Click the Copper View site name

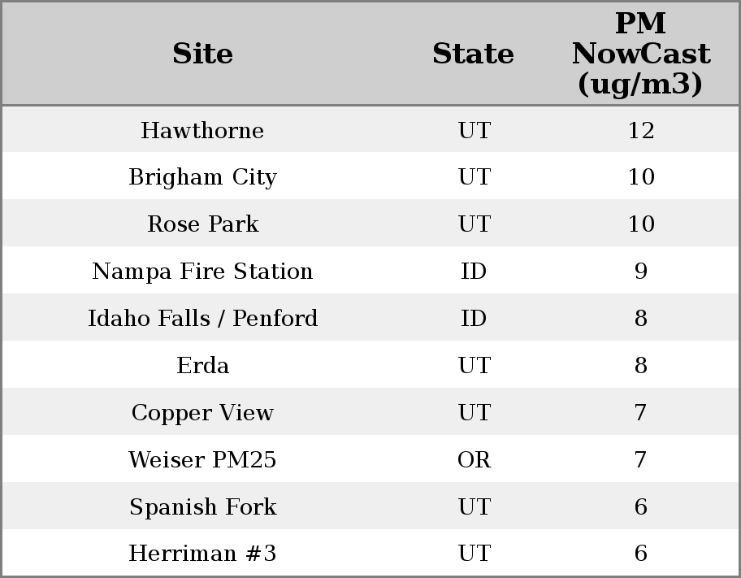coord(202,413)
